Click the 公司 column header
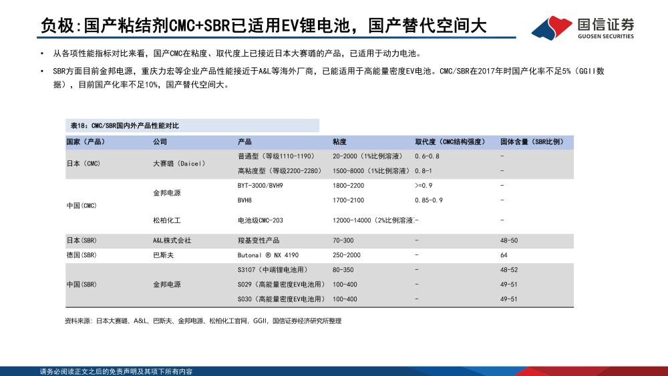The height and width of the screenshot is (376, 668). 160,142
